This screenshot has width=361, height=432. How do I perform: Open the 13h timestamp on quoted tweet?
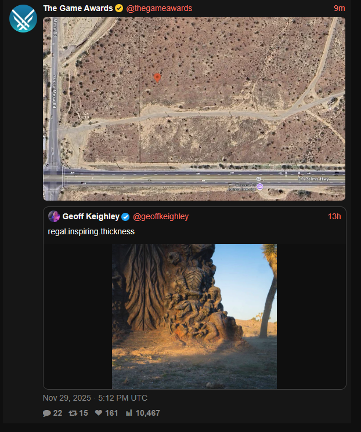click(334, 216)
